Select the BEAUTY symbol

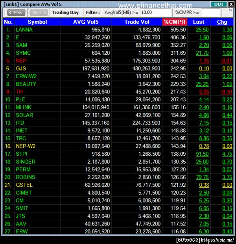click(x=26, y=84)
